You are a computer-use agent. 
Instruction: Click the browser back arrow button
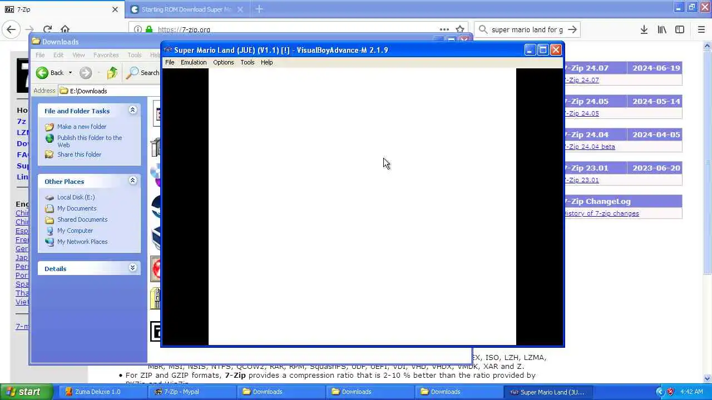coord(11,29)
